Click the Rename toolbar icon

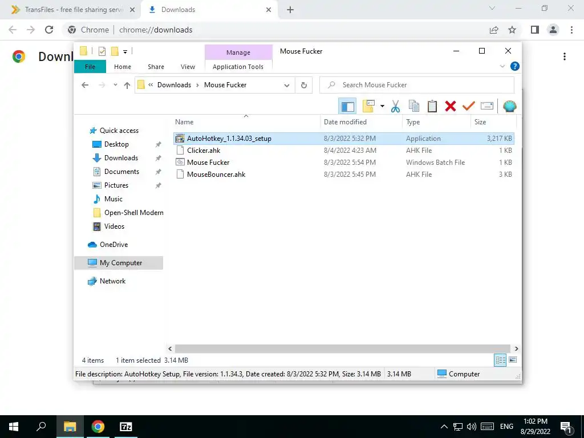(x=487, y=106)
